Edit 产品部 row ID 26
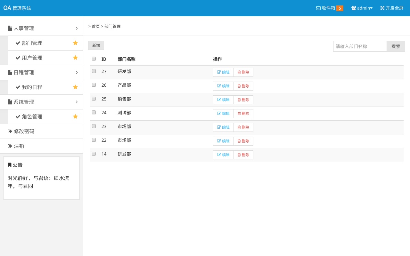Image resolution: width=410 pixels, height=256 pixels. pyautogui.click(x=223, y=86)
